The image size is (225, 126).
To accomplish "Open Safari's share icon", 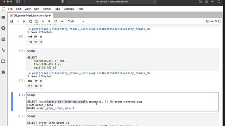I will [206, 1].
